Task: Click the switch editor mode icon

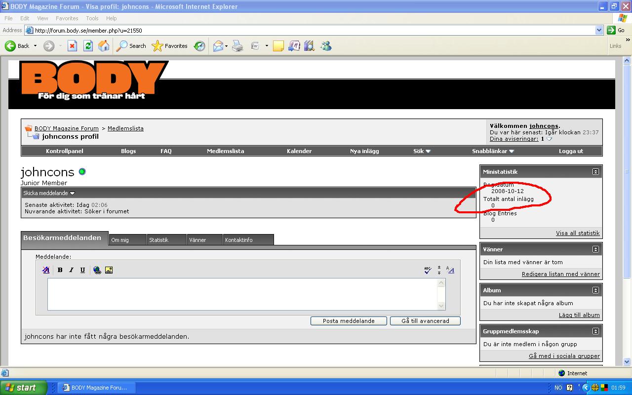Action: pyautogui.click(x=450, y=270)
